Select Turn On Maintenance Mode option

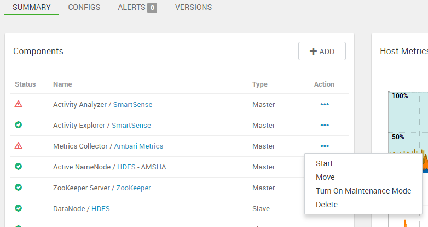pyautogui.click(x=363, y=191)
